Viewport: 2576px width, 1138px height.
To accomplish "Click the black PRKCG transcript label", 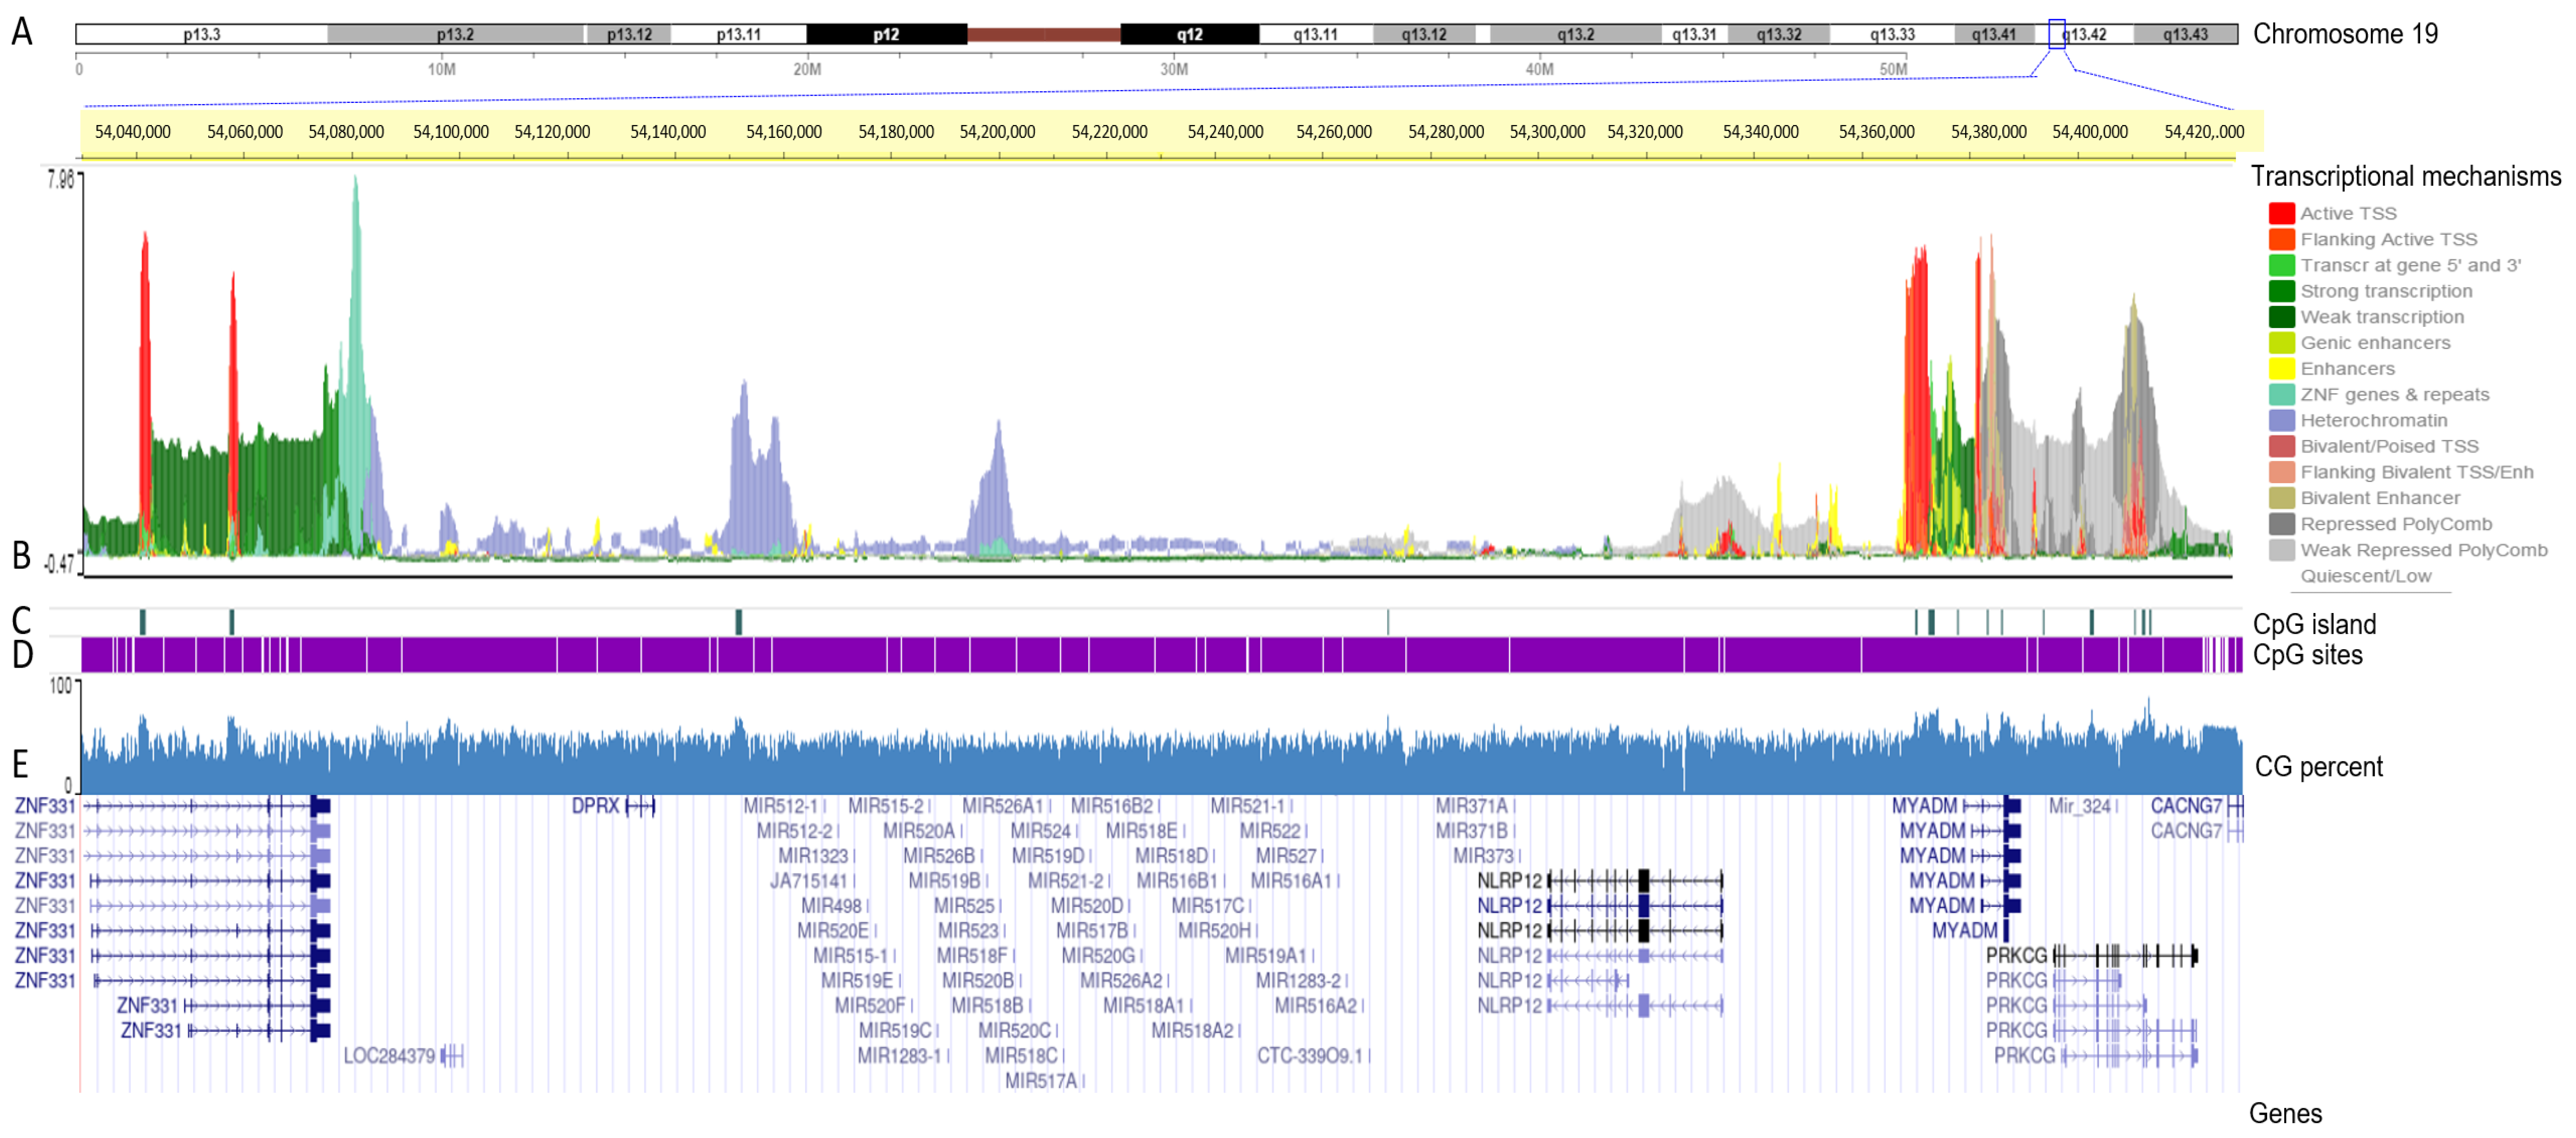I will pos(2016,956).
